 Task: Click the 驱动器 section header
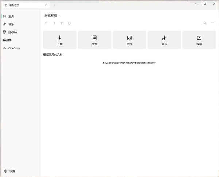pos(7,40)
